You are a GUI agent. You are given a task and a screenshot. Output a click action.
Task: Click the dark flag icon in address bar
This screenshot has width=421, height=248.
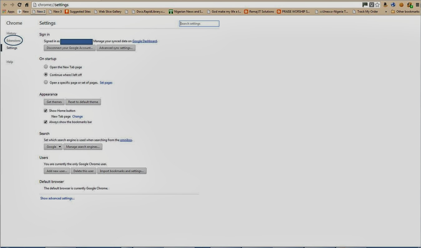(365, 5)
